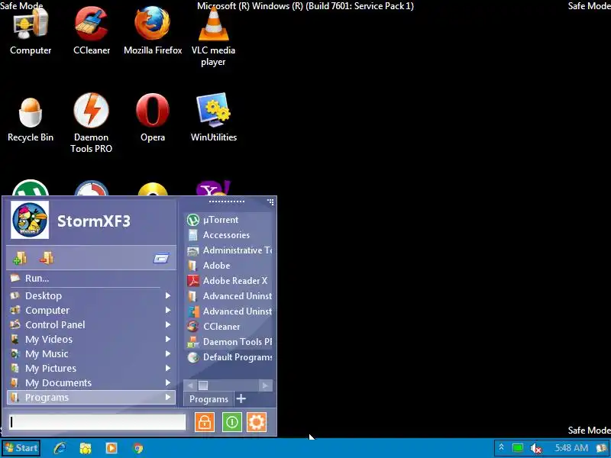The height and width of the screenshot is (458, 611).
Task: Open My Pictures menu entry
Action: click(x=91, y=369)
